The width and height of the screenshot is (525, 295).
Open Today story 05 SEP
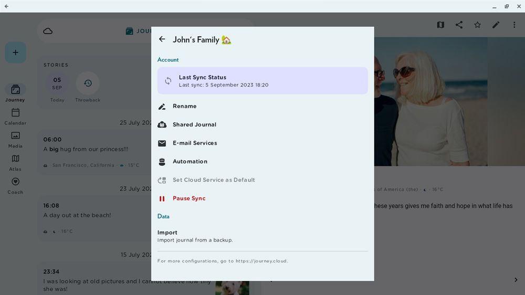point(57,87)
